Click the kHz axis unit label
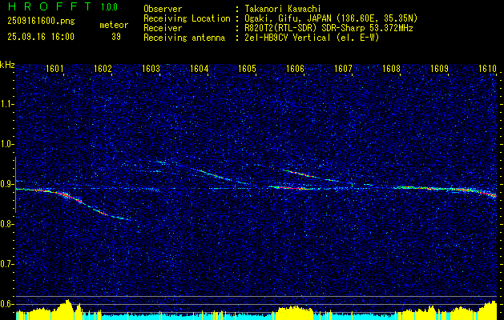 (7, 65)
